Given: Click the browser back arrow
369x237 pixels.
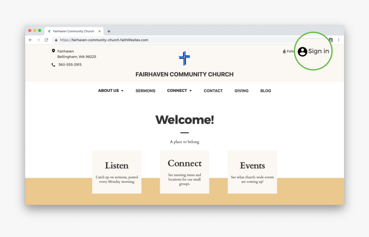Looking at the screenshot, I should point(30,40).
